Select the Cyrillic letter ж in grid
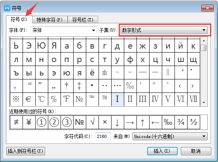The image size is (218, 162). point(143,46)
